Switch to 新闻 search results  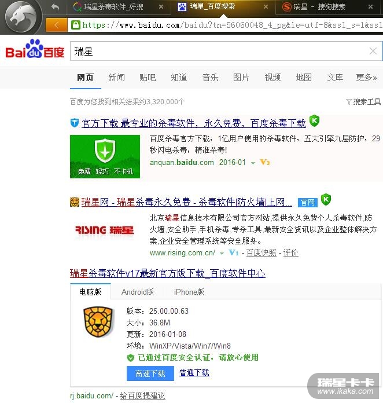pyautogui.click(x=117, y=78)
